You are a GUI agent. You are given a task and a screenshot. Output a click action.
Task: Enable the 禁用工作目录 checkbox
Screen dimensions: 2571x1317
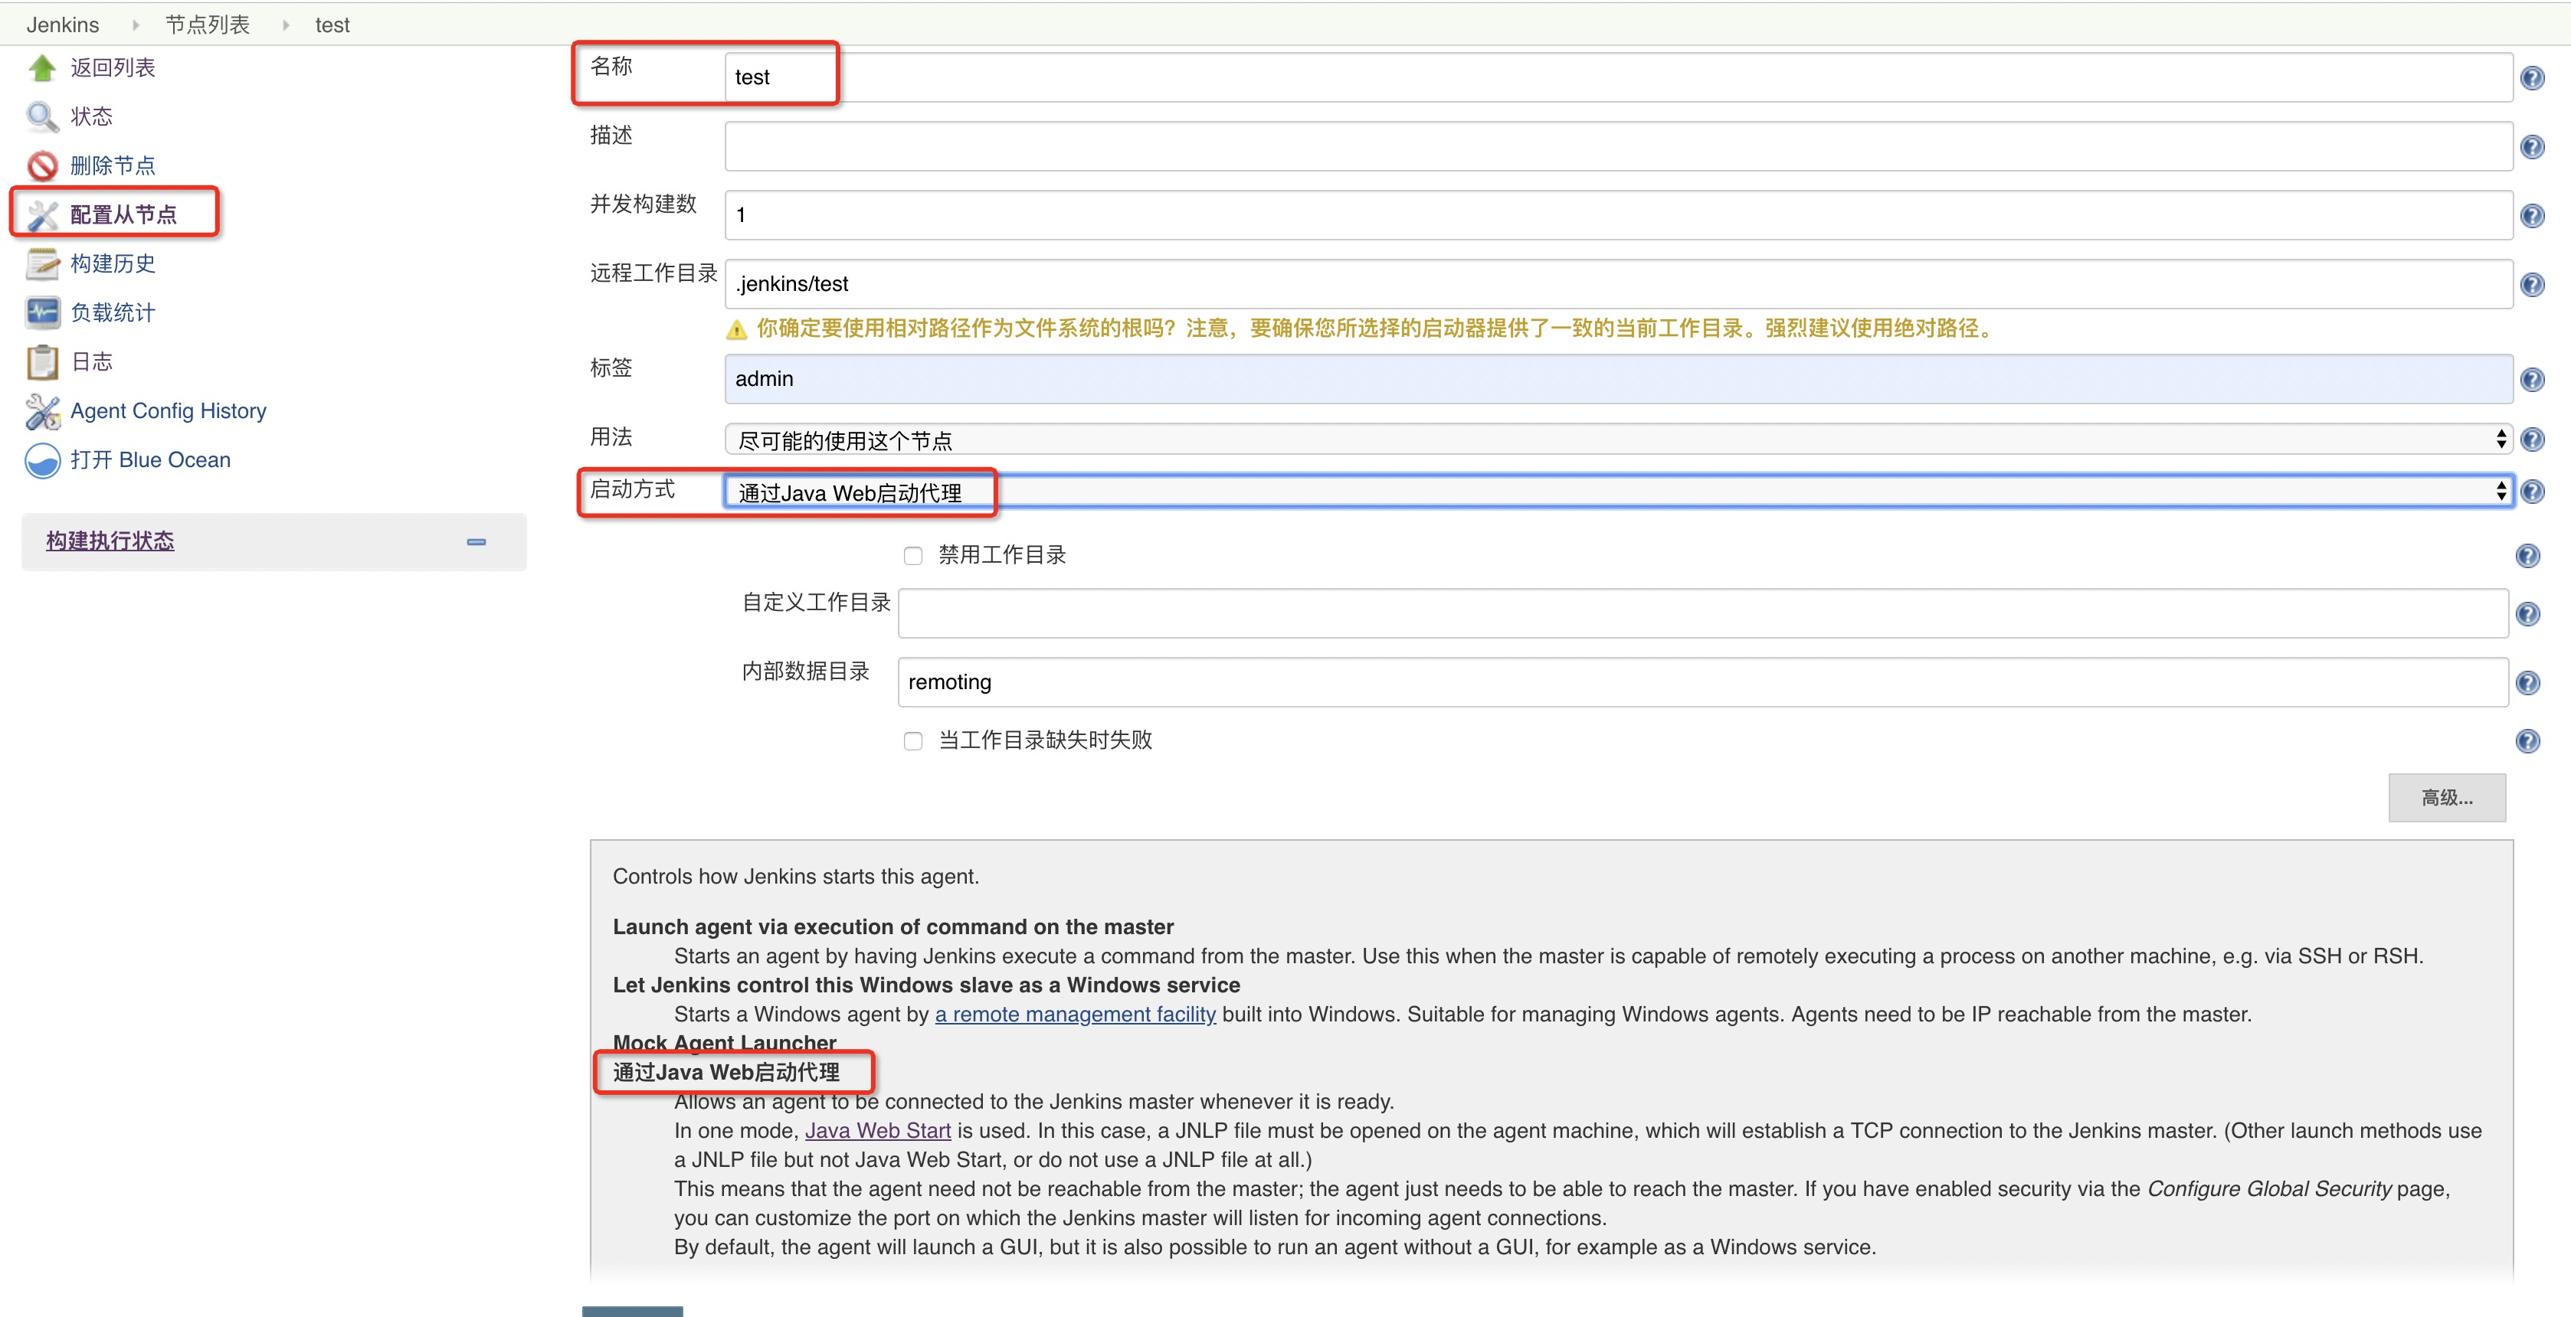pos(912,556)
